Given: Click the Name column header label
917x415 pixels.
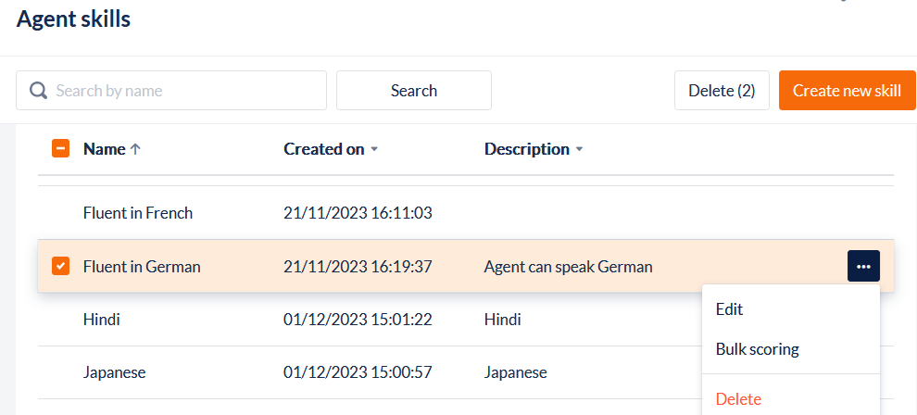Looking at the screenshot, I should (x=104, y=149).
